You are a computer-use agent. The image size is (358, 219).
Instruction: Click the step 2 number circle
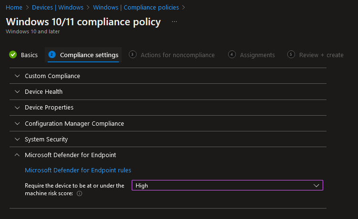52,55
